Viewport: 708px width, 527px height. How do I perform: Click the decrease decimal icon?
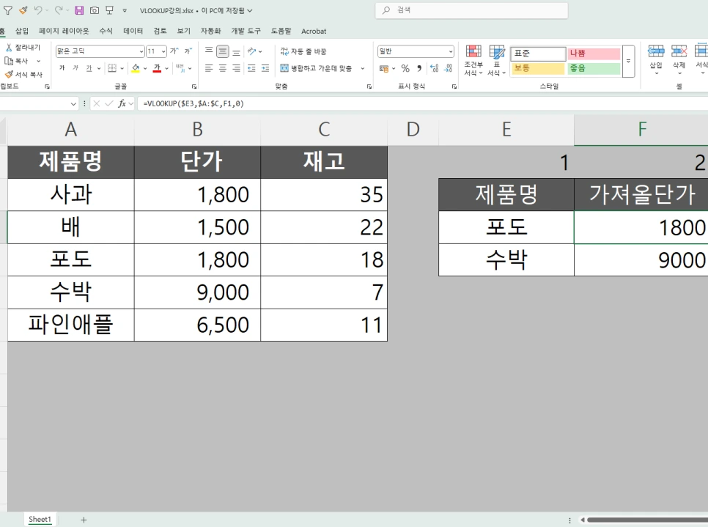tap(448, 68)
